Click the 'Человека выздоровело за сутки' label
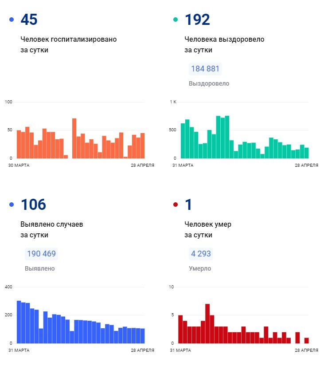 tap(224, 44)
